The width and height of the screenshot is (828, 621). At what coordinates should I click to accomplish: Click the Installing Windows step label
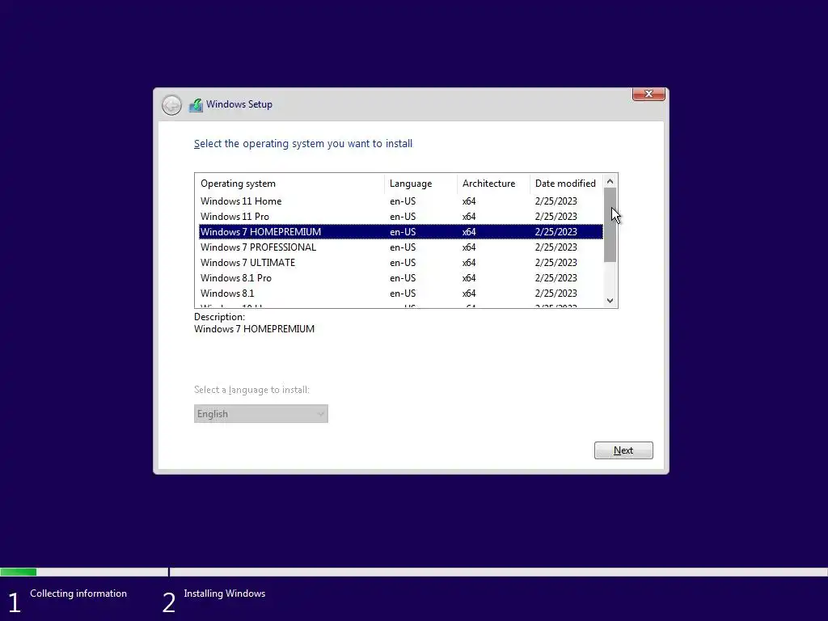225,594
